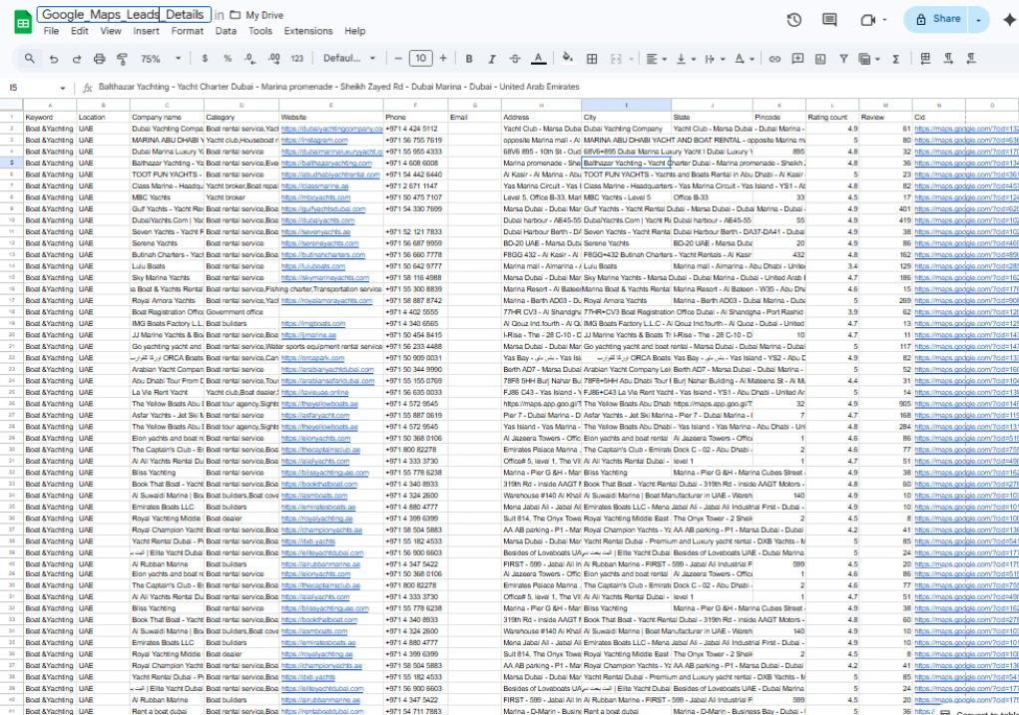Viewport: 1019px width, 715px height.
Task: Increase decimal places
Action: [273, 59]
